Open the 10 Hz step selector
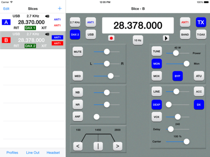 point(138,40)
